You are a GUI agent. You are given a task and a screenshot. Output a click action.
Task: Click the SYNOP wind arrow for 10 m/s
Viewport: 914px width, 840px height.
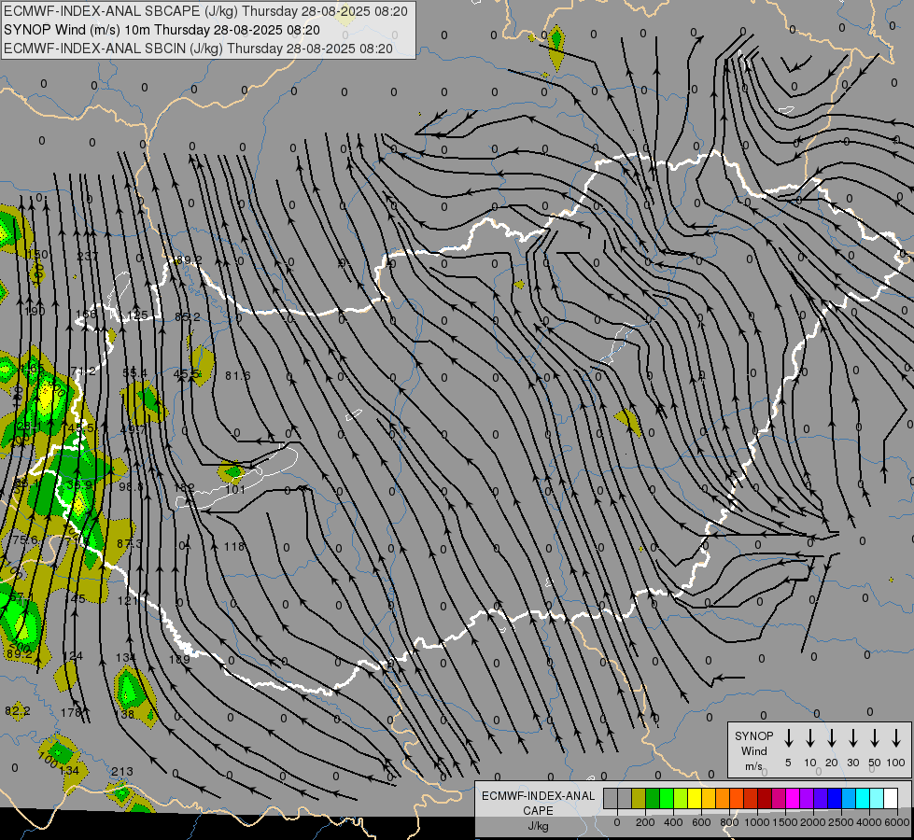810,737
